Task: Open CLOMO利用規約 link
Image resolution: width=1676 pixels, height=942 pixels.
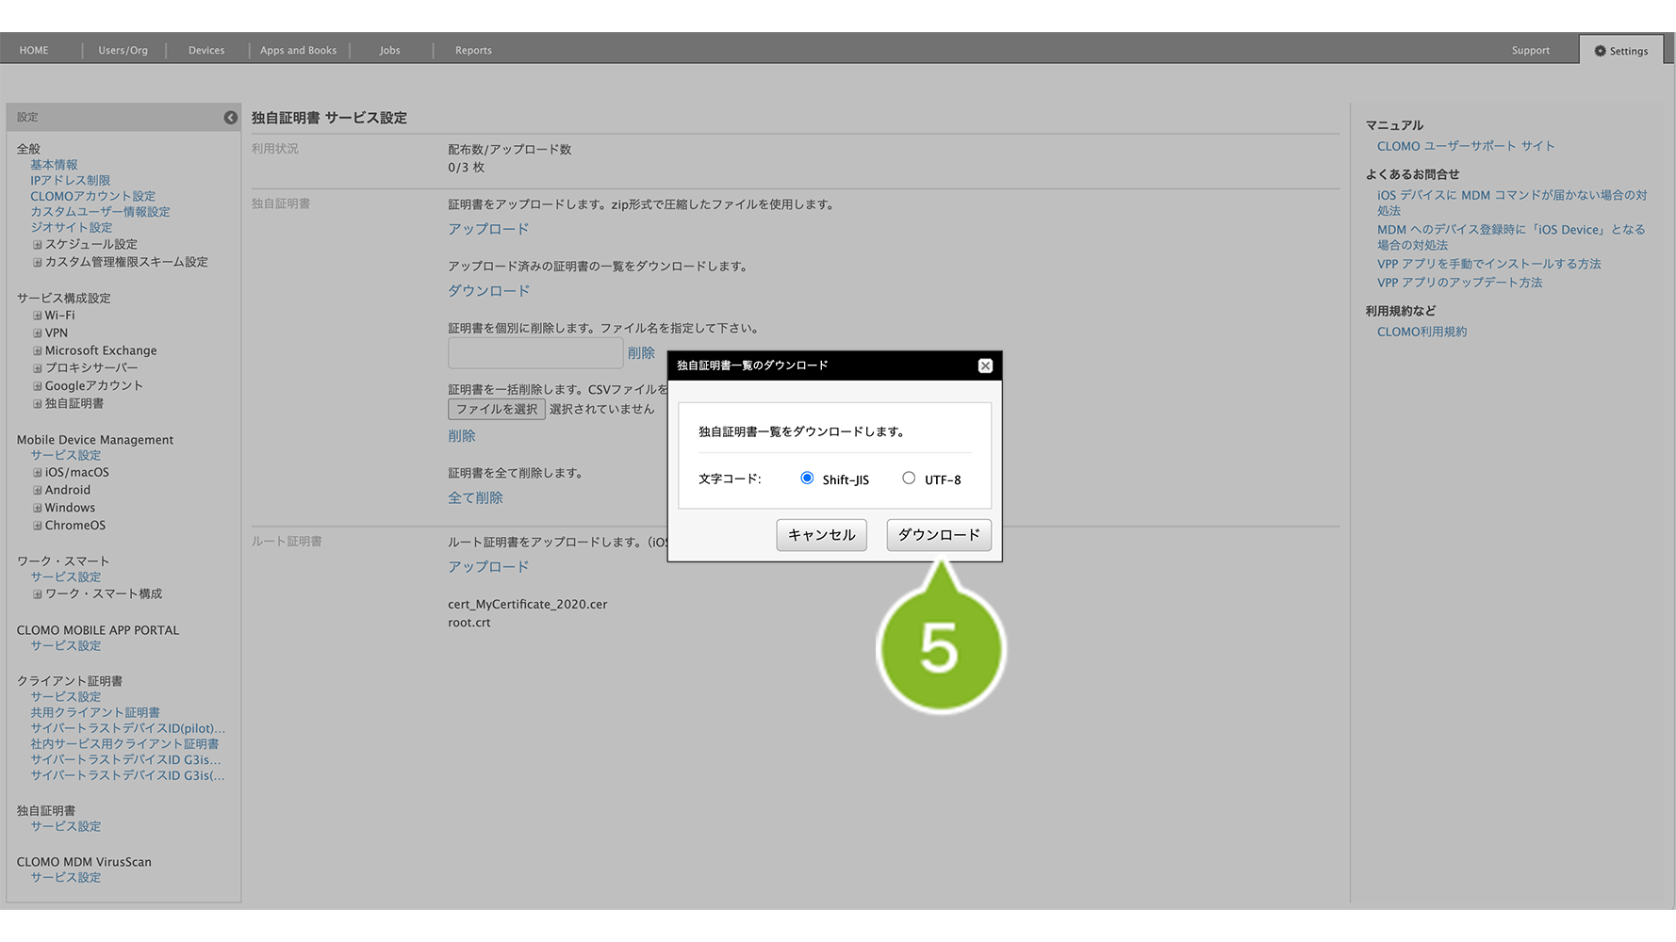Action: click(x=1421, y=332)
